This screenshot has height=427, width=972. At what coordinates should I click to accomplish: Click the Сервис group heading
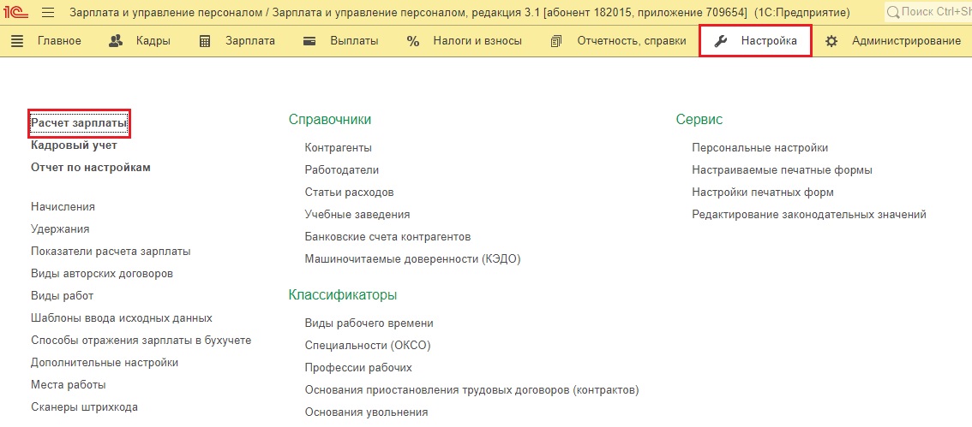(699, 120)
